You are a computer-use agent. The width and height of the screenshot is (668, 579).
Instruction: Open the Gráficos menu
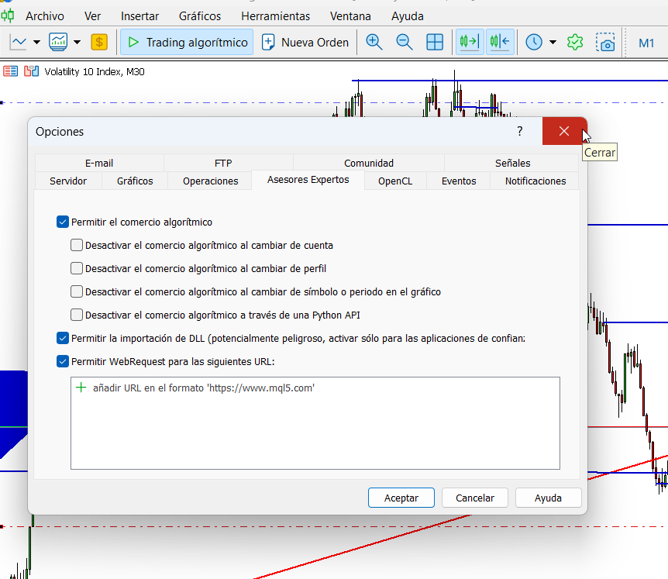200,16
